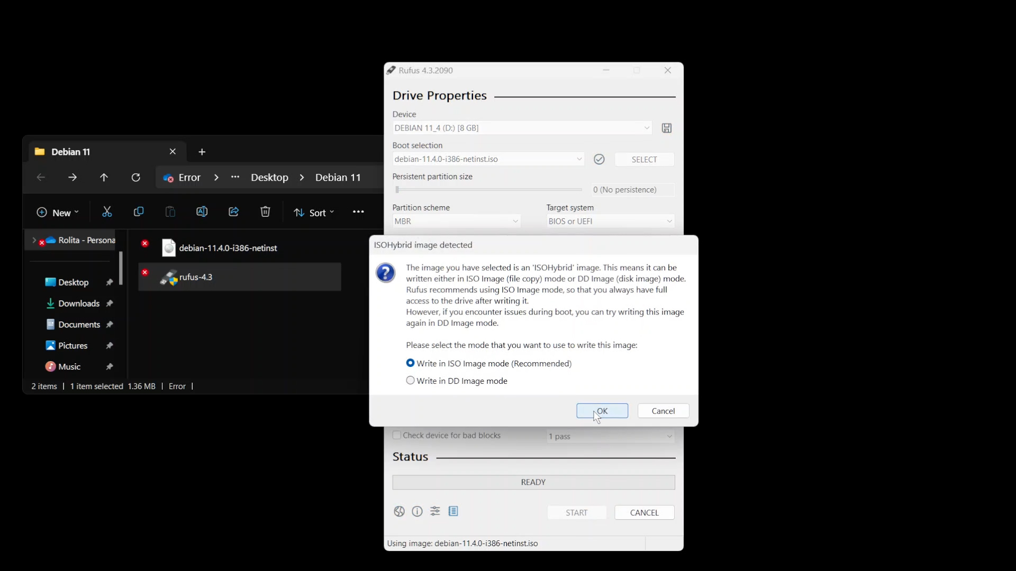Click the SELECT button in Rufus
This screenshot has height=571, width=1016.
[644, 160]
